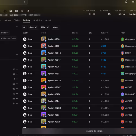Click the McLovin45 seller avatar
This screenshot has height=136, width=136.
click(x=122, y=94)
